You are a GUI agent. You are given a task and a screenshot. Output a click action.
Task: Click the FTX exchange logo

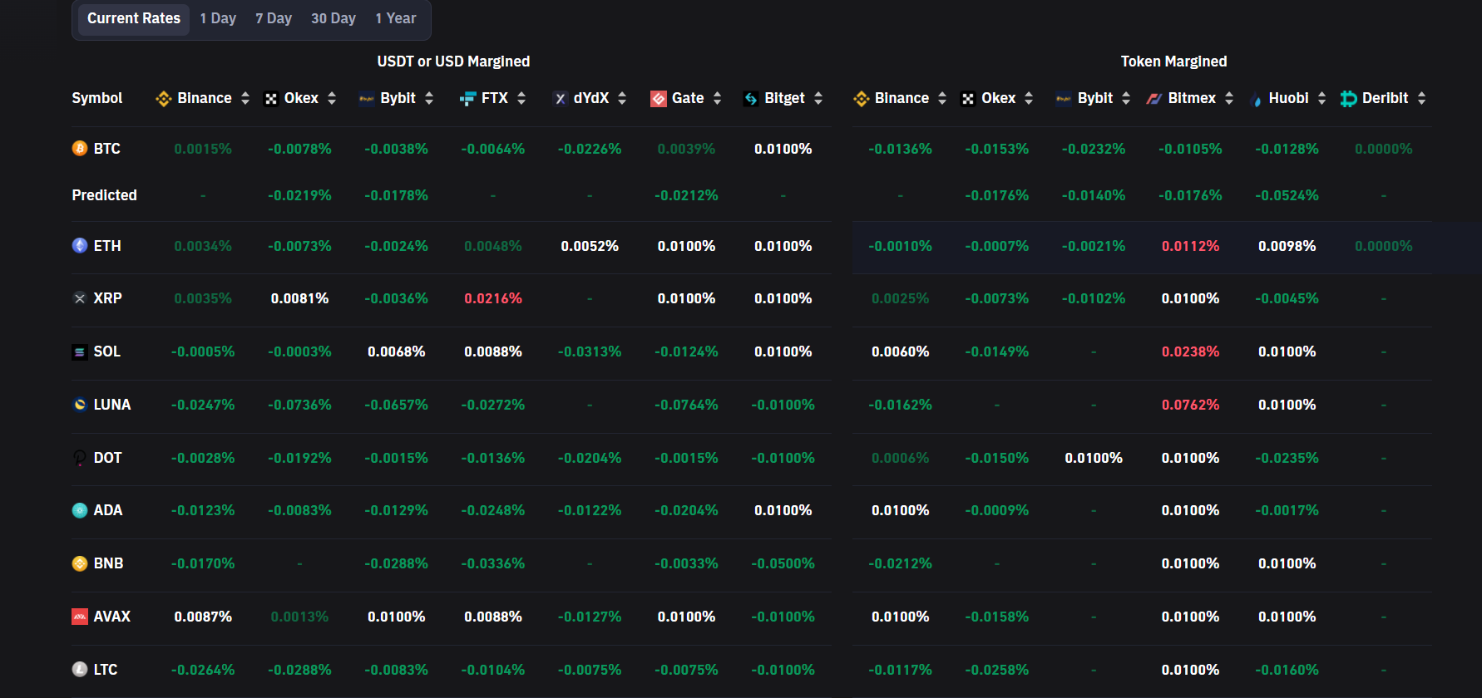[467, 99]
